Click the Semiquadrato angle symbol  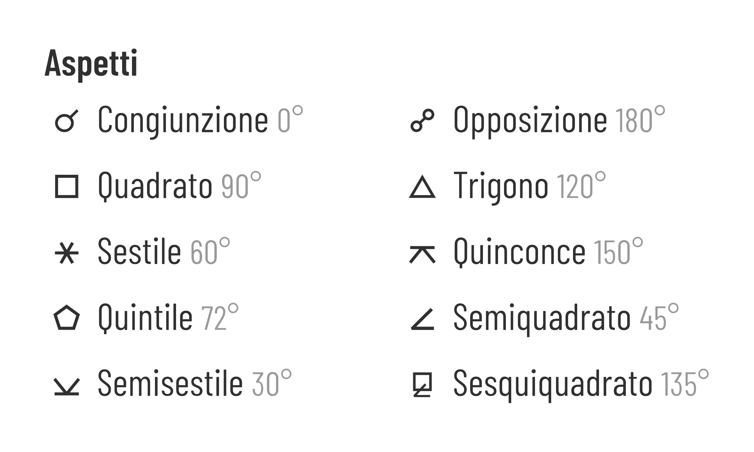pyautogui.click(x=422, y=319)
